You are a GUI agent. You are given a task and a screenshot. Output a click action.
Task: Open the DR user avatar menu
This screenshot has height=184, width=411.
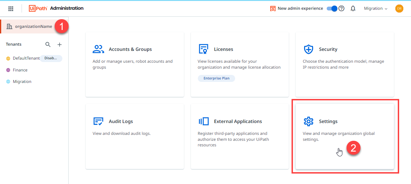click(x=399, y=9)
